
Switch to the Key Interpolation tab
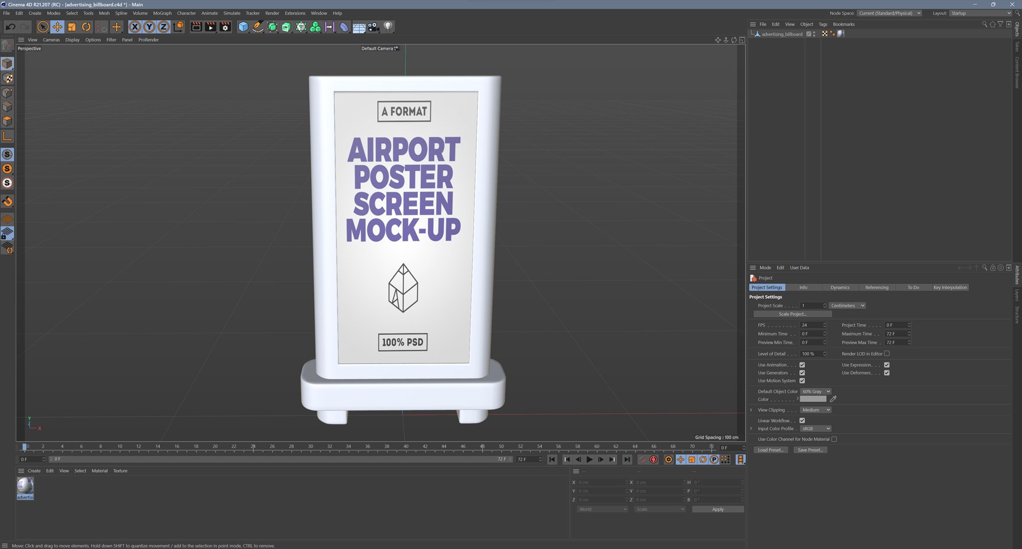950,288
